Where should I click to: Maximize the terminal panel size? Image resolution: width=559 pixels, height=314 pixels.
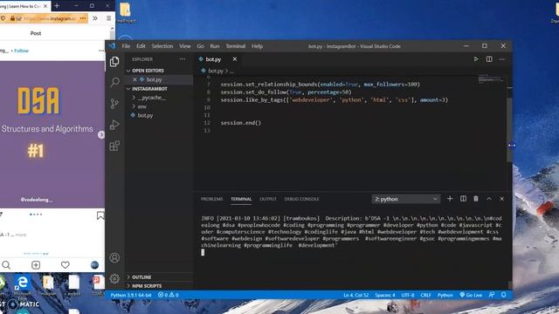coord(489,199)
